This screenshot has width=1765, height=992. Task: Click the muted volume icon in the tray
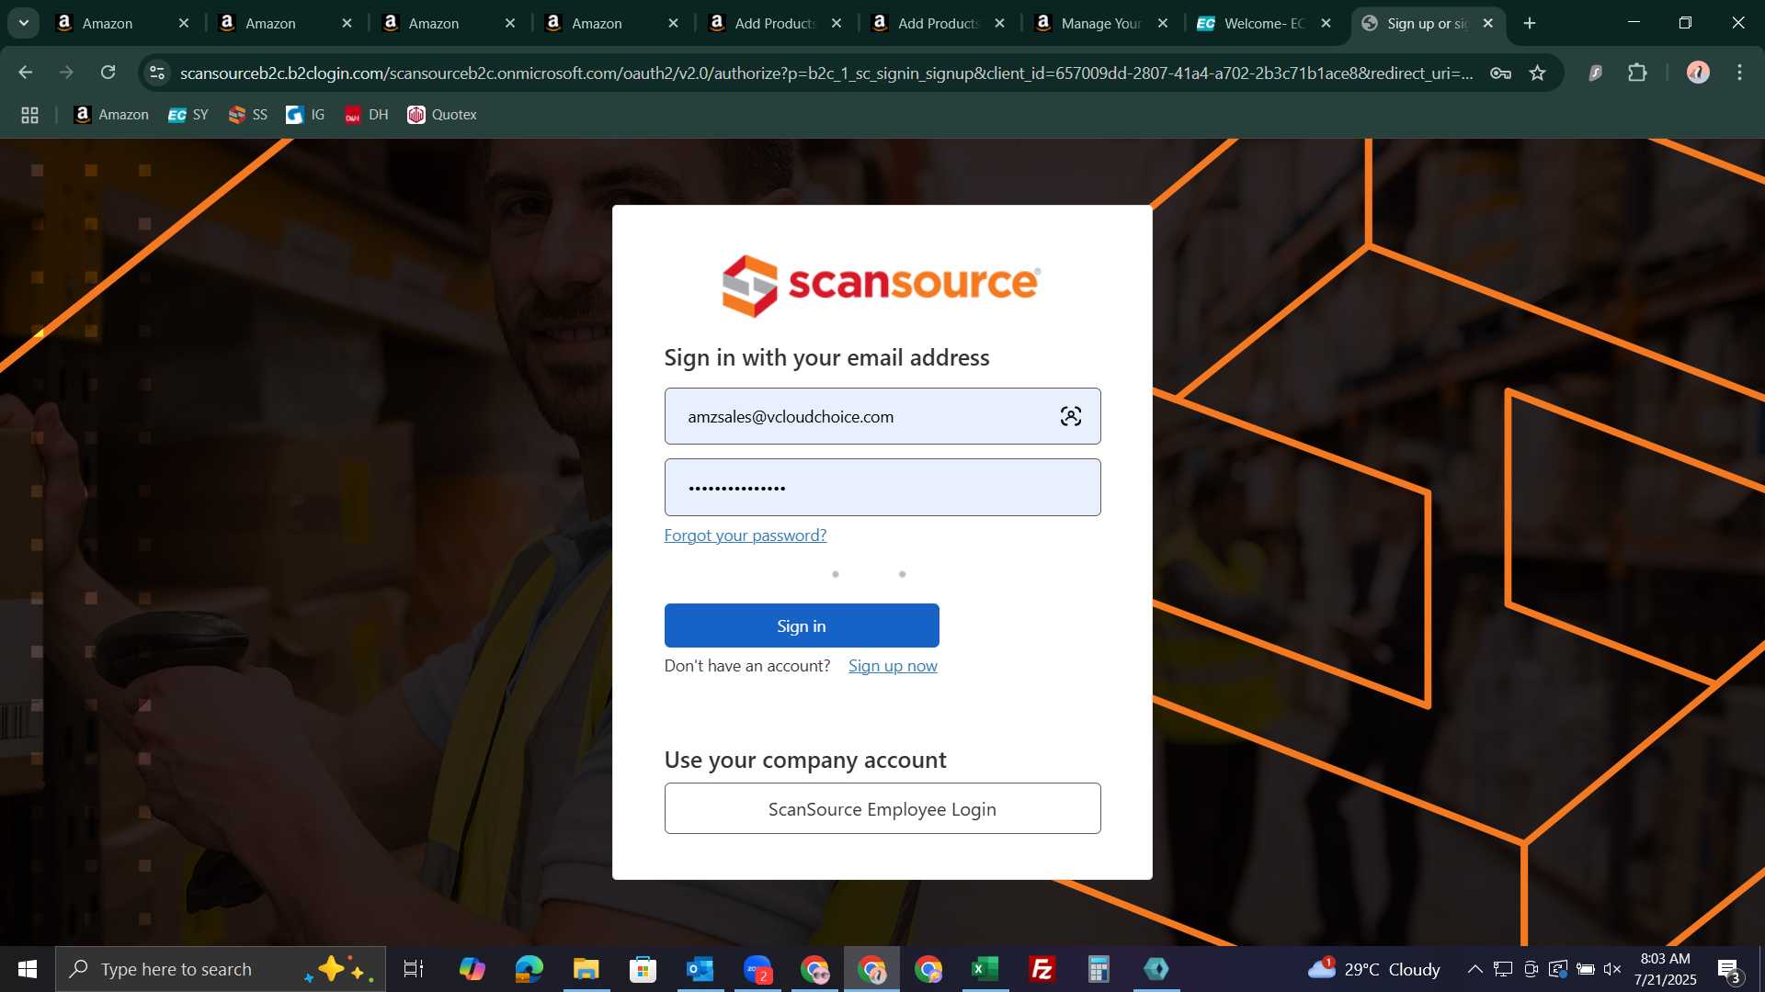(x=1612, y=969)
